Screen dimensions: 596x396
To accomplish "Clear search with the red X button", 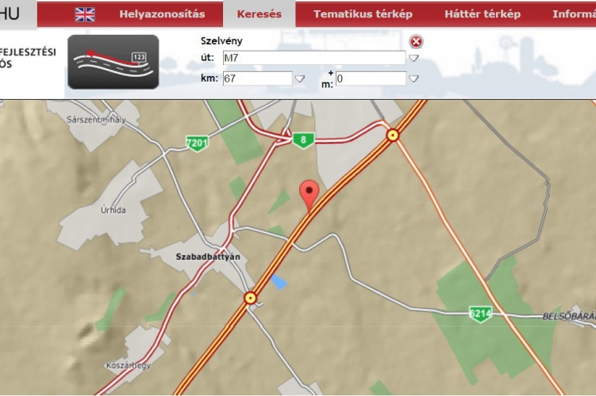I will click(x=416, y=41).
